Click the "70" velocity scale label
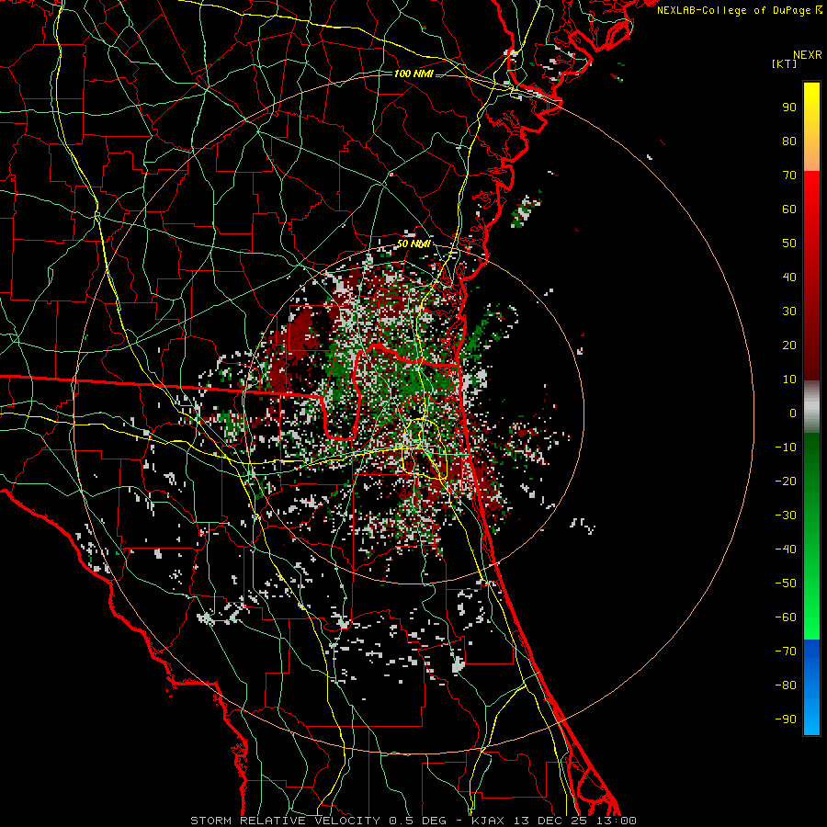 [x=789, y=176]
